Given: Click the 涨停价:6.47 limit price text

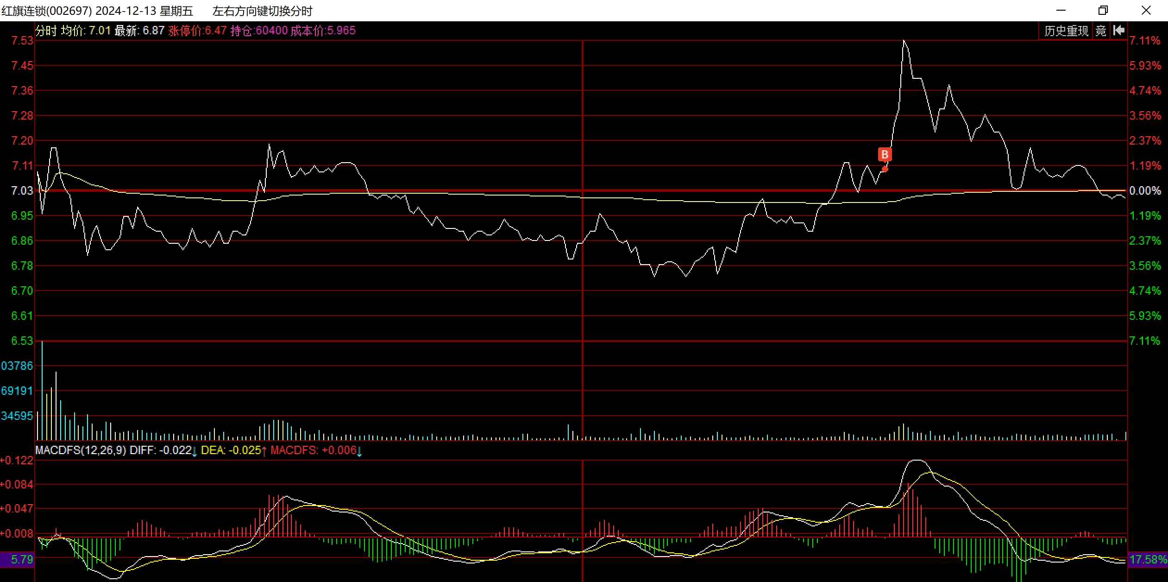Looking at the screenshot, I should pos(197,31).
